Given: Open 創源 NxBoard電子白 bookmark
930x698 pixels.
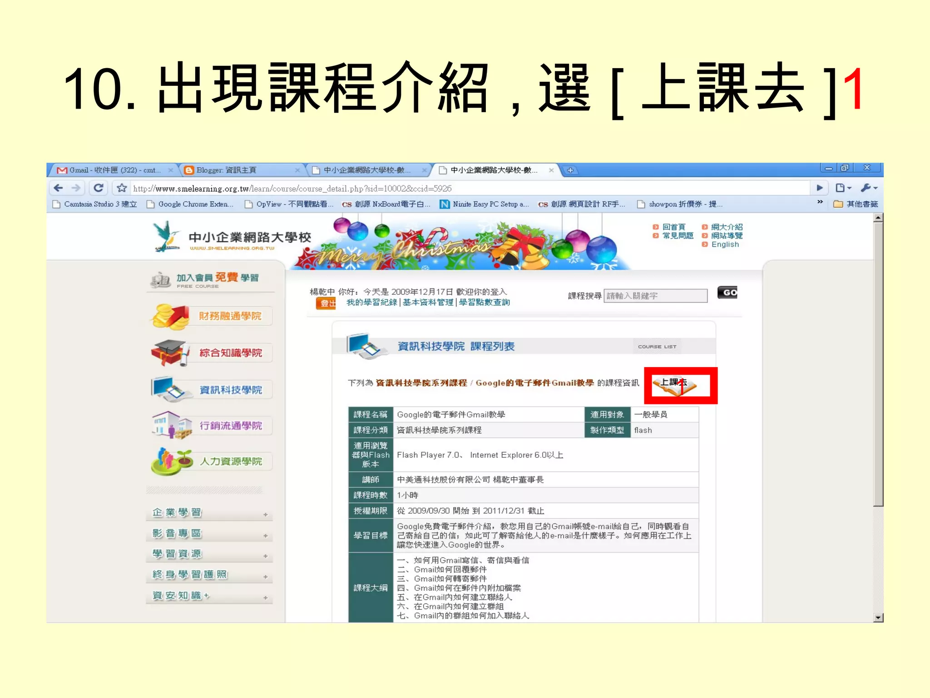Looking at the screenshot, I should click(x=386, y=204).
